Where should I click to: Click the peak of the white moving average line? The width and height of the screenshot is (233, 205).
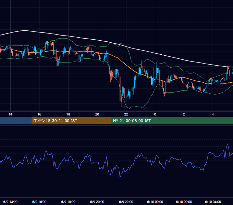coord(25,30)
